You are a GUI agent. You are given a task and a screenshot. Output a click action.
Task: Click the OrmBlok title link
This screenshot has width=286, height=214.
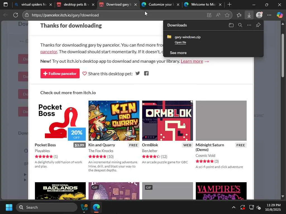(150, 145)
